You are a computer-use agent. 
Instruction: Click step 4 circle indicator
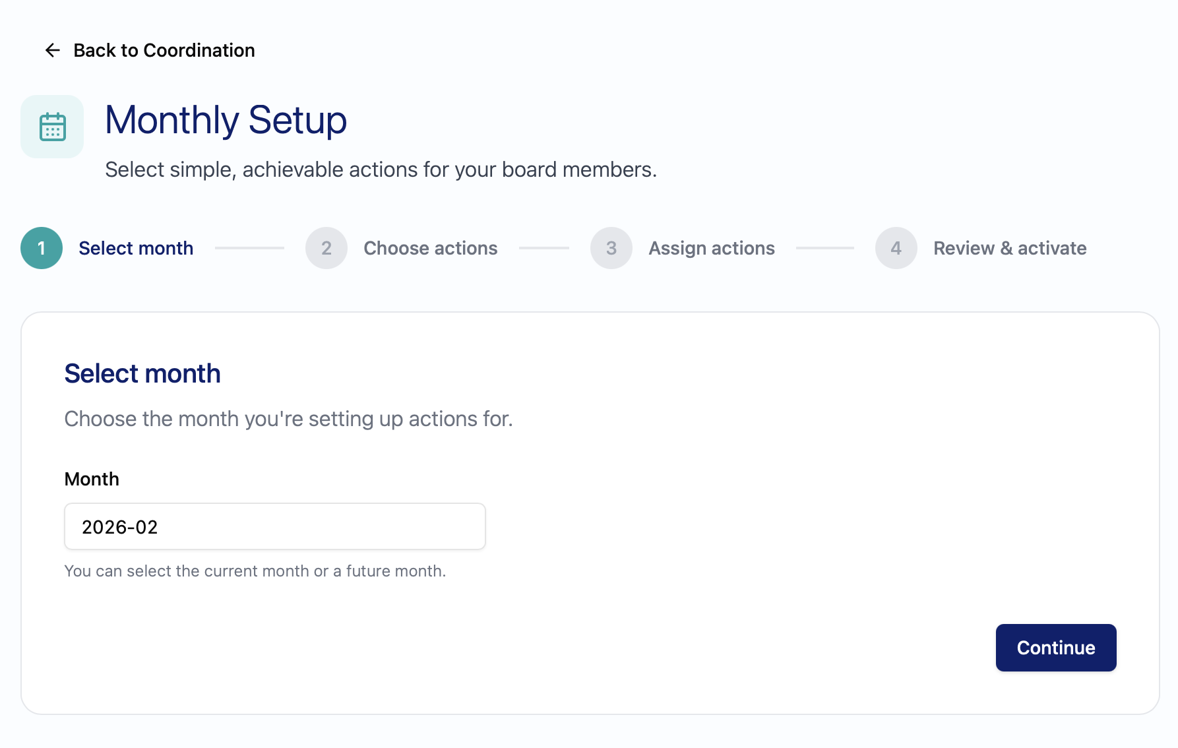896,248
